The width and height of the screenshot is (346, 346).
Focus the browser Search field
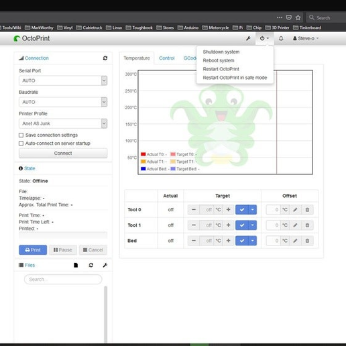click(x=327, y=17)
